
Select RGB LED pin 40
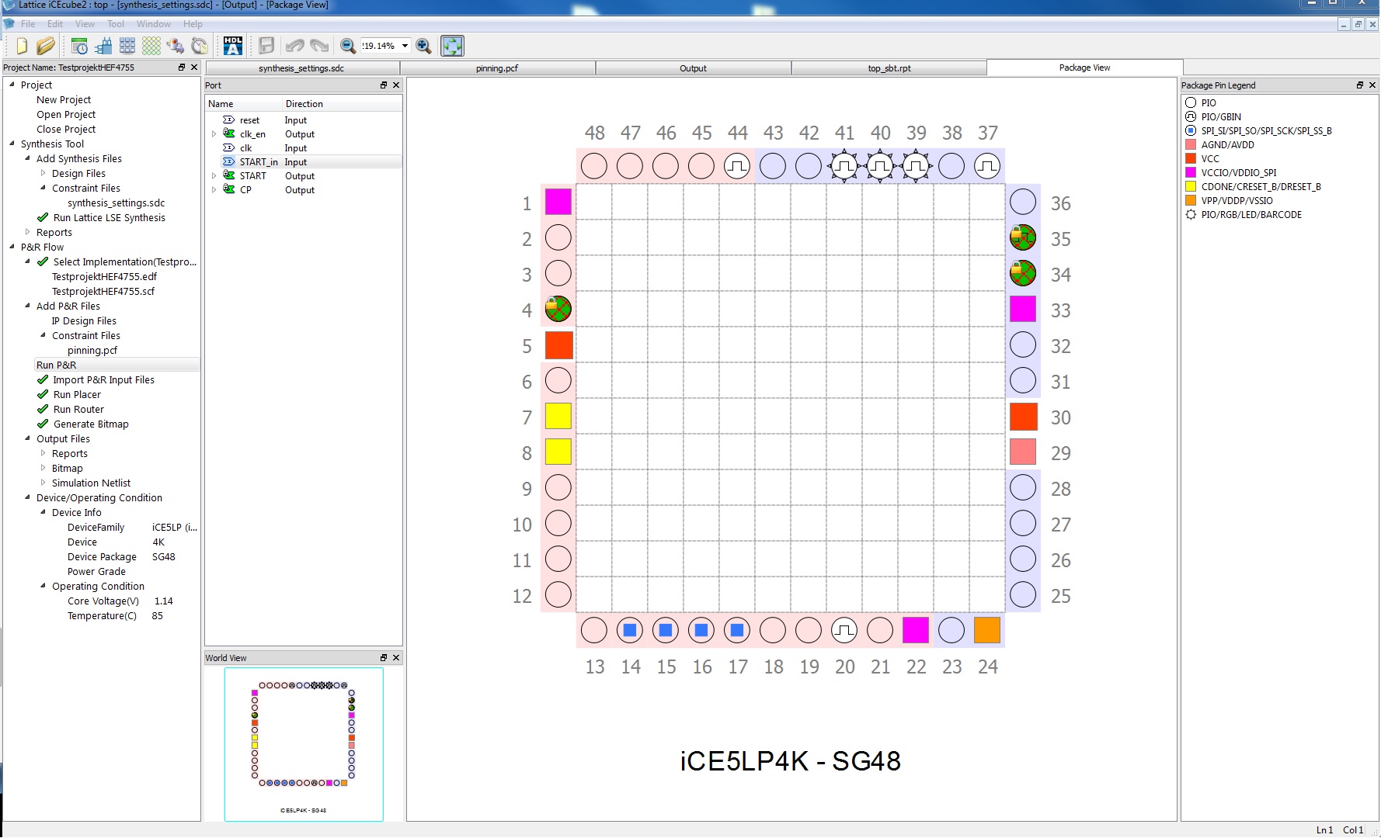click(880, 166)
